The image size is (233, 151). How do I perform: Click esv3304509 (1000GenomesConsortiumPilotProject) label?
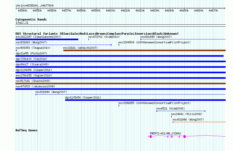(x=154, y=42)
